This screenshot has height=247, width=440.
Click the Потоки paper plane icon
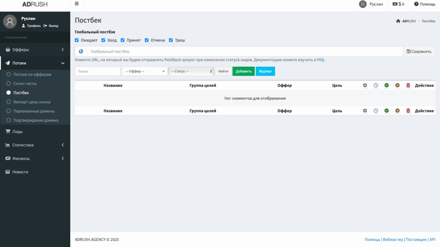coord(8,63)
